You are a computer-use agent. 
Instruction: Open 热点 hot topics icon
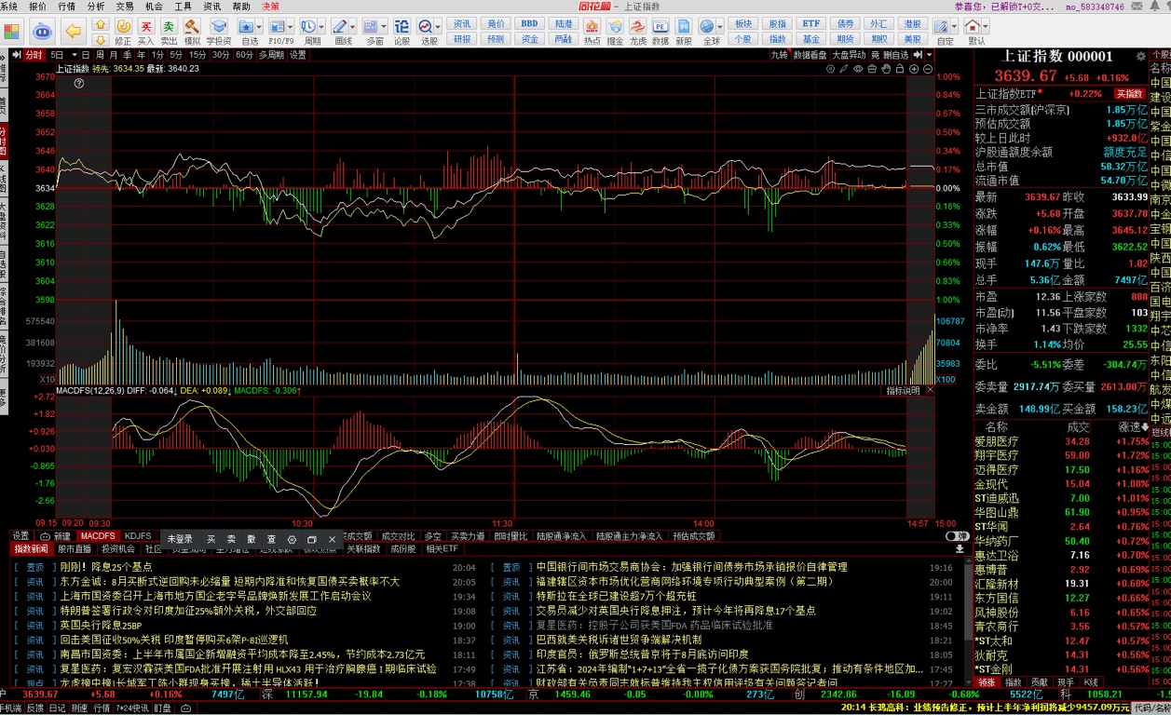point(592,32)
